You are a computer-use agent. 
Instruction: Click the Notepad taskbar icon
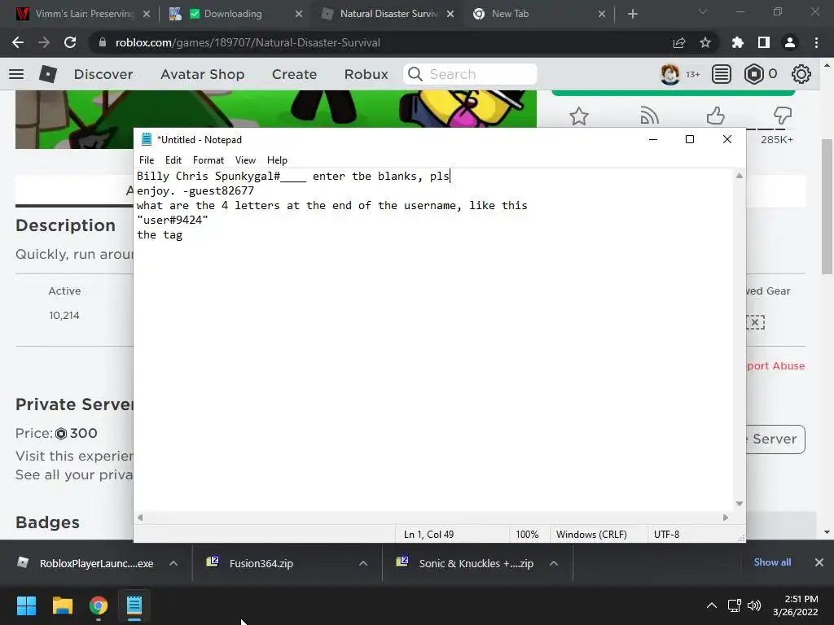[134, 605]
